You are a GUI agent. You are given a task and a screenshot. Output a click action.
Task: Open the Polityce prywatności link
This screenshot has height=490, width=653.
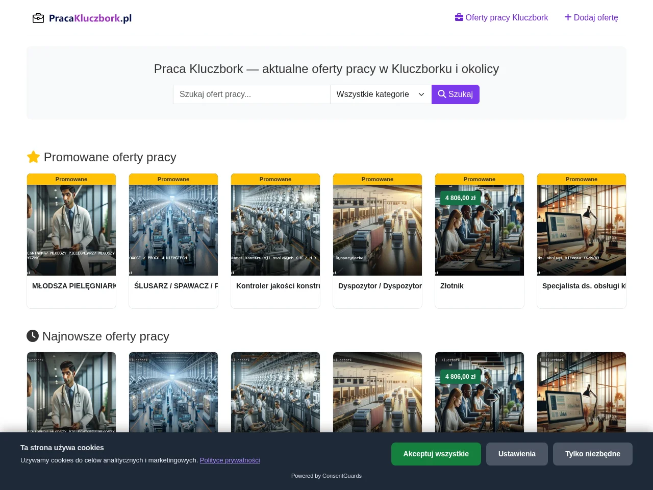click(230, 460)
